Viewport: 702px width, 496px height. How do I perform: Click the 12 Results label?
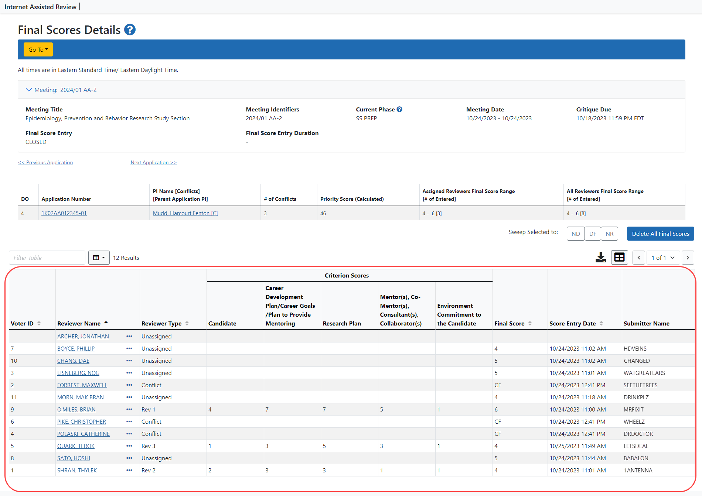tap(126, 258)
